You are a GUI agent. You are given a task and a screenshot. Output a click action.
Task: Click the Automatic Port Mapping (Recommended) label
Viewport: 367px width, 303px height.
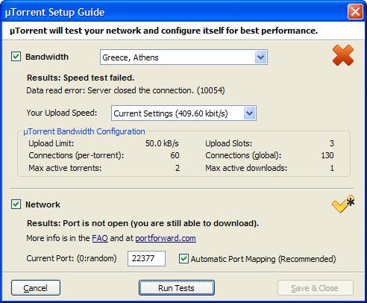263,259
